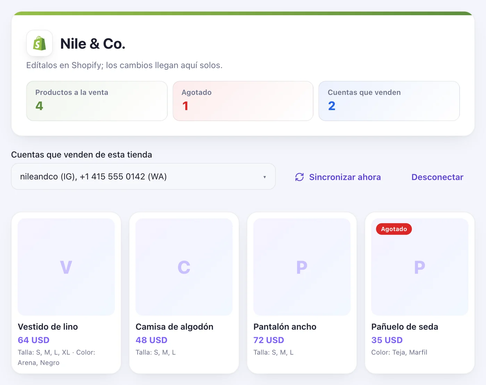Click the 48 USD price
The width and height of the screenshot is (486, 385).
click(x=151, y=340)
